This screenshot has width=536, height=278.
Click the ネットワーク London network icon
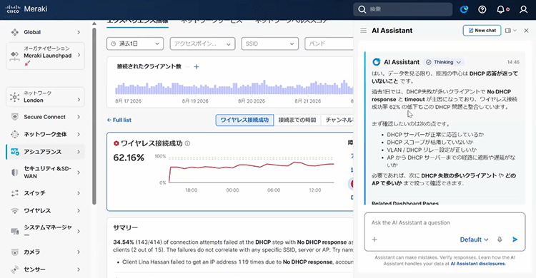click(15, 97)
